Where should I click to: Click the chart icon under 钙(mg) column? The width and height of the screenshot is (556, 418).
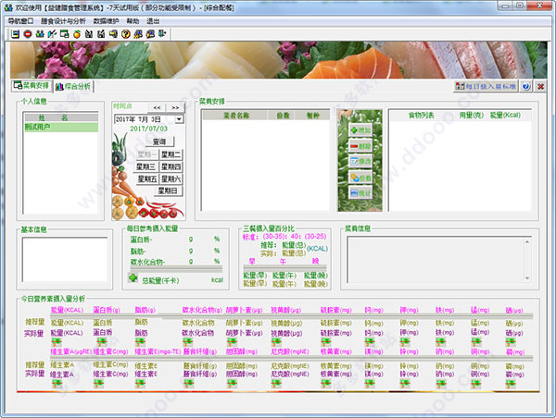point(370,342)
